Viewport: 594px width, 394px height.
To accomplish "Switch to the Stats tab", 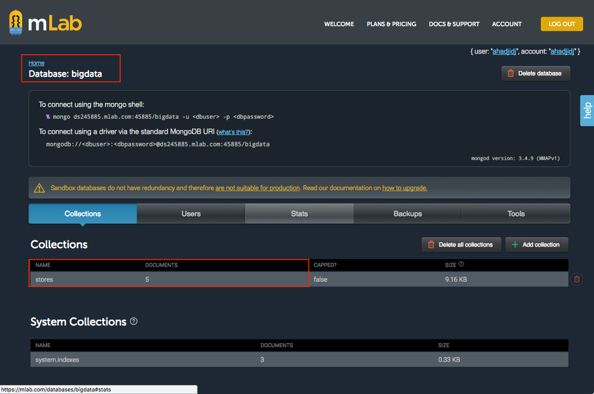I will click(x=299, y=214).
